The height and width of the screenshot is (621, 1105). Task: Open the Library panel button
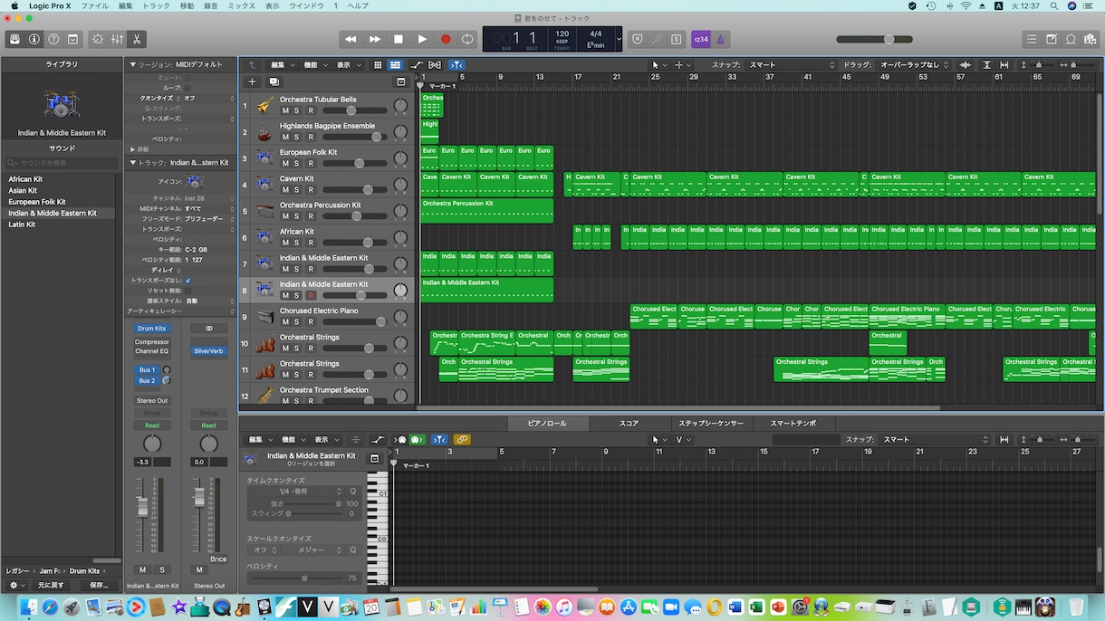tap(14, 39)
